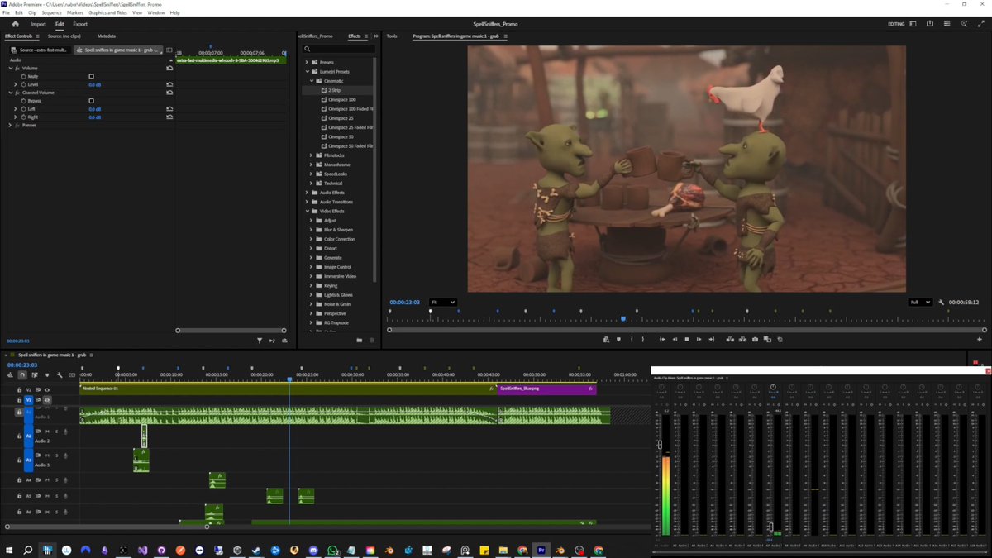
Task: Reset the Level parameter
Action: pyautogui.click(x=169, y=84)
